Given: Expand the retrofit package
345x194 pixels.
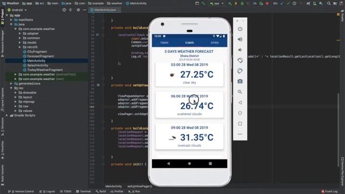Looking at the screenshot, I should [x=20, y=47].
